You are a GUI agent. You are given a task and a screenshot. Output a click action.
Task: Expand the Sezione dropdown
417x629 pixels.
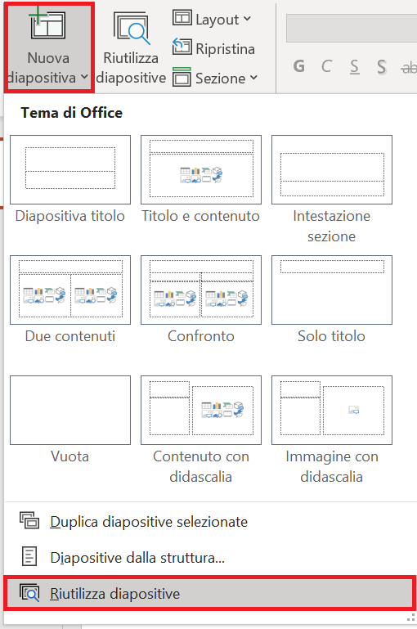coord(215,78)
